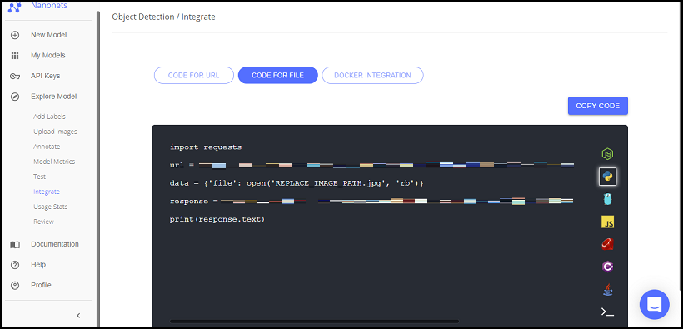Viewport: 683px width, 329px height.
Task: Select the Node.js language icon
Action: pyautogui.click(x=607, y=154)
